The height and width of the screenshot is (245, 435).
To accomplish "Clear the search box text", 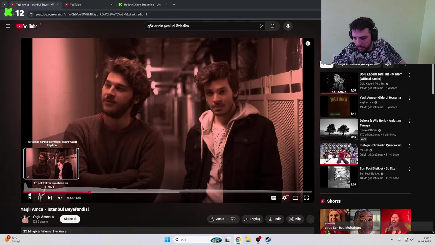I will coord(262,26).
